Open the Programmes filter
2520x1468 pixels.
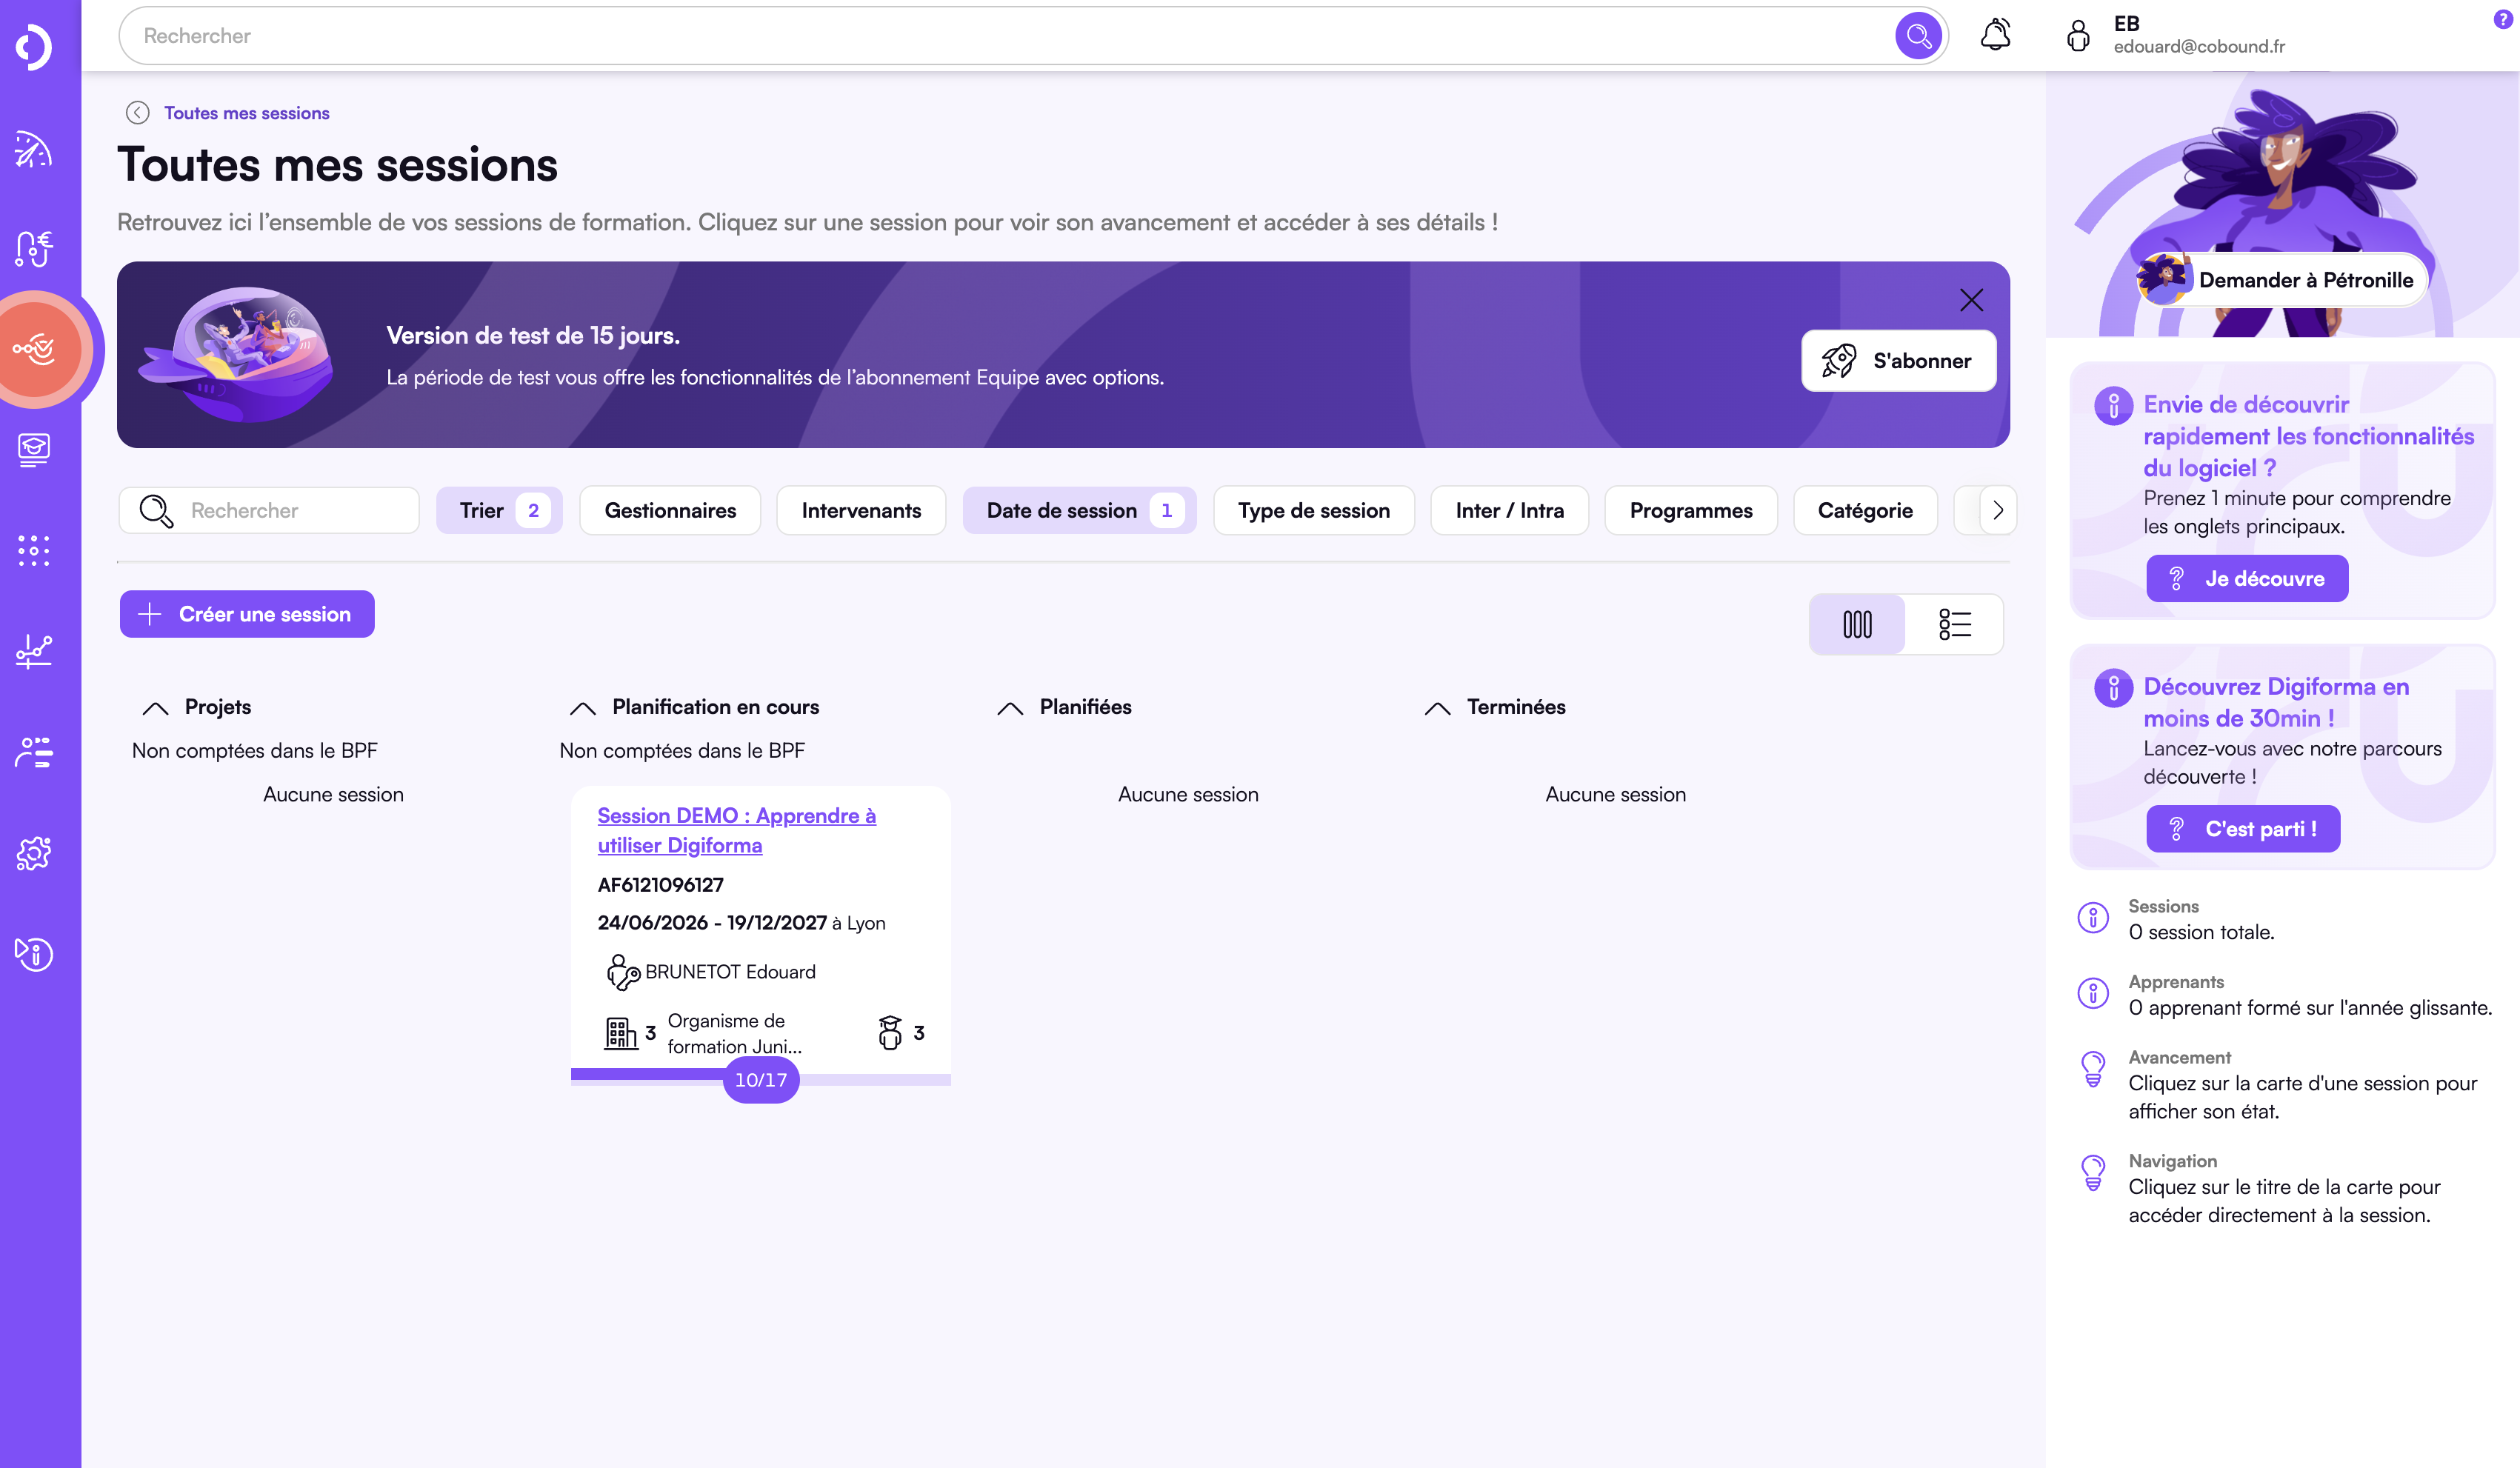click(1691, 510)
